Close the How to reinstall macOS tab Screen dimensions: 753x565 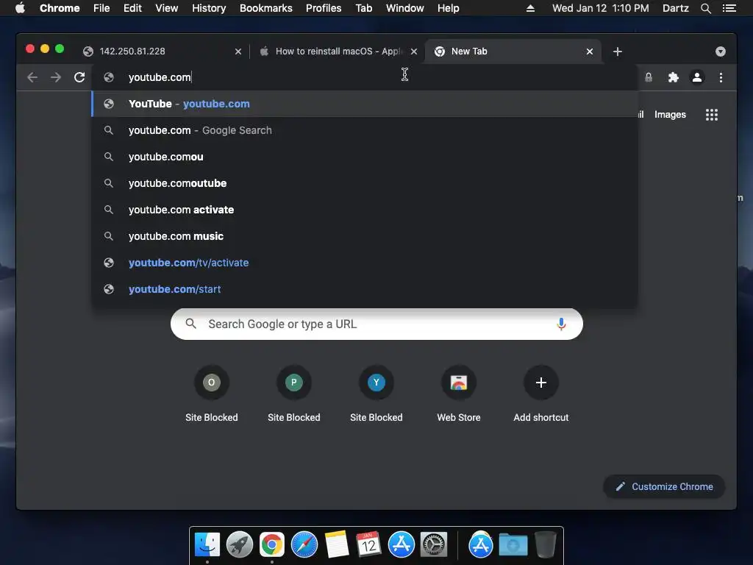coord(414,51)
